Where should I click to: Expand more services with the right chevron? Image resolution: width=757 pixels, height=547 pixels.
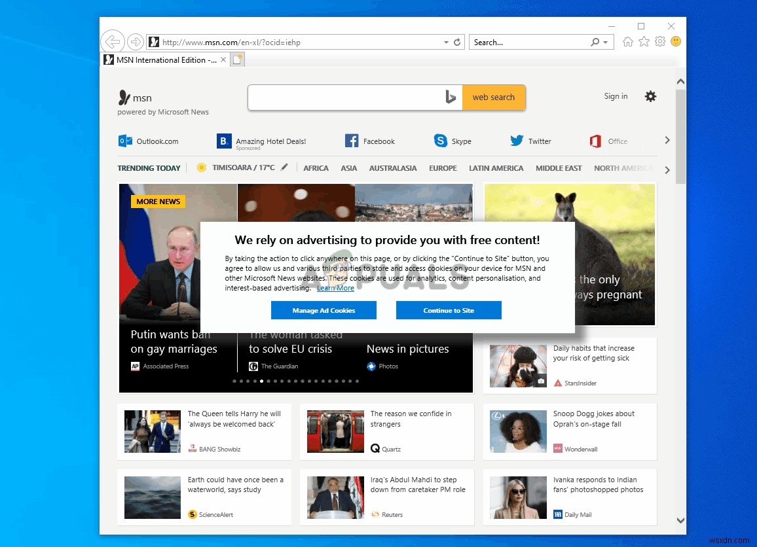coord(667,140)
